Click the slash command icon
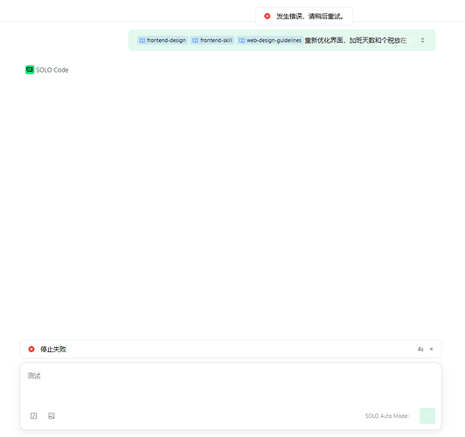The width and height of the screenshot is (465, 437). 34,416
